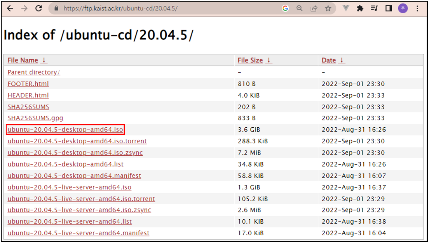Toggle the browser side panel

coord(389,9)
